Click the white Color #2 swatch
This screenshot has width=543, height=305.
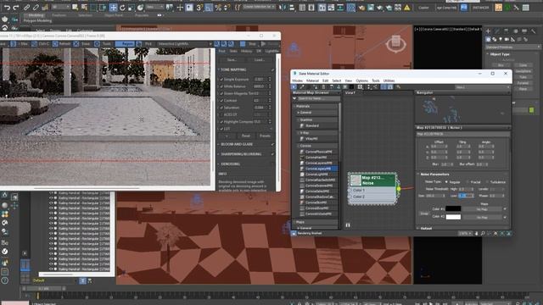point(453,217)
